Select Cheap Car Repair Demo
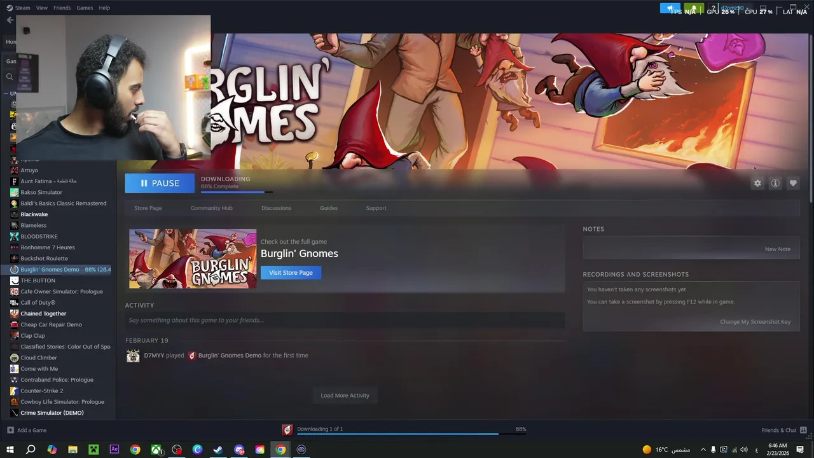This screenshot has width=814, height=458. tap(51, 324)
